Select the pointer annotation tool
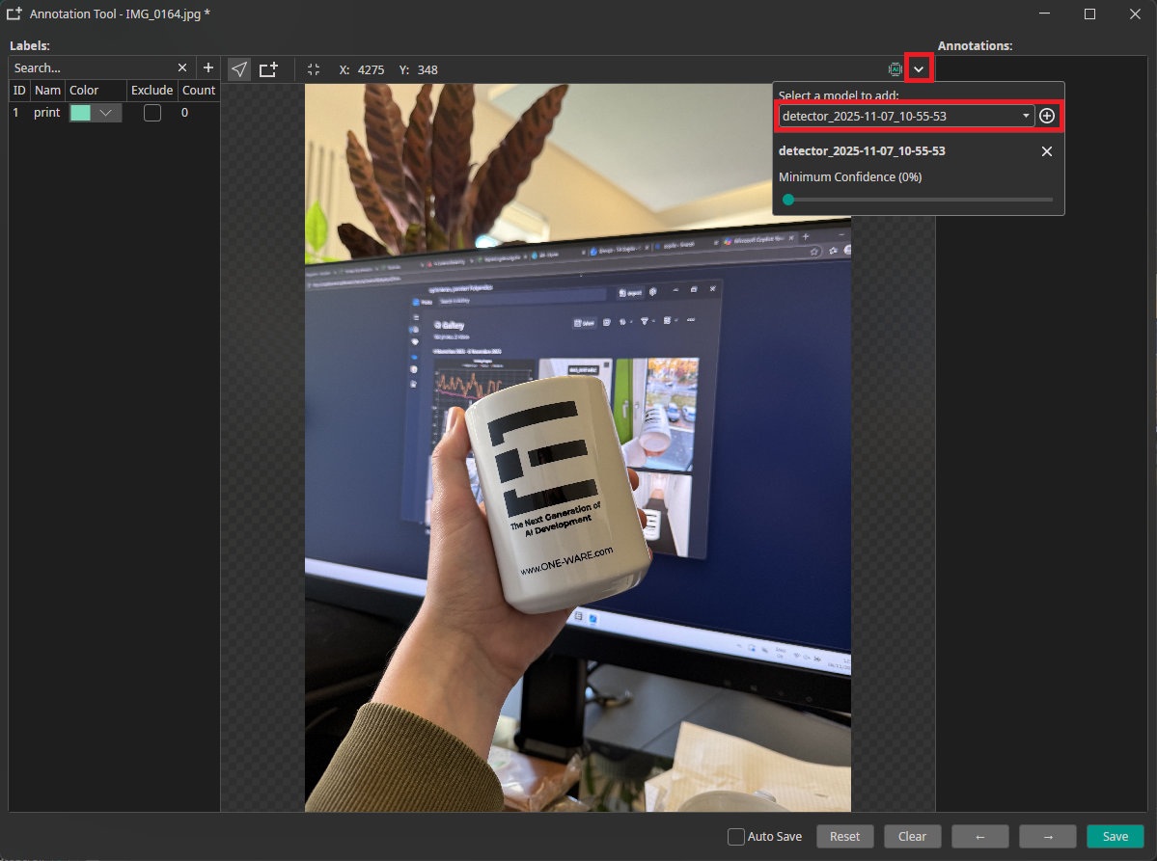This screenshot has height=861, width=1157. [238, 68]
